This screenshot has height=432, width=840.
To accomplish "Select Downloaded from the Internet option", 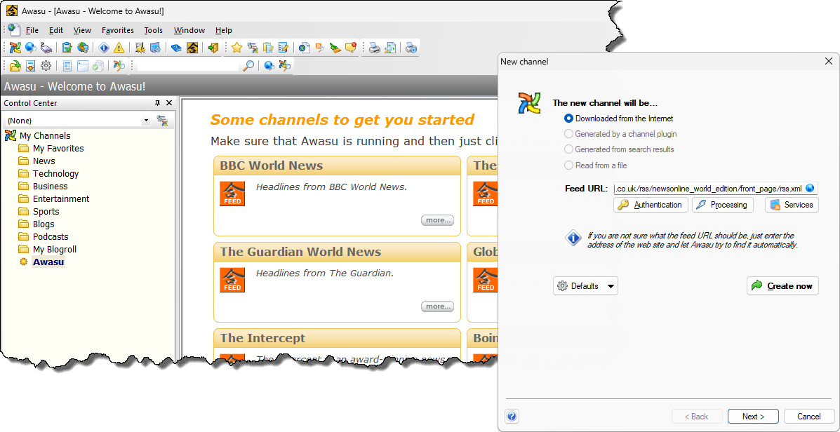I will (x=619, y=119).
